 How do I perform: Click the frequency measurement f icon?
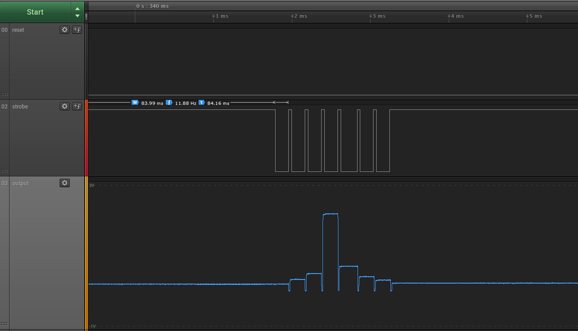tap(169, 103)
